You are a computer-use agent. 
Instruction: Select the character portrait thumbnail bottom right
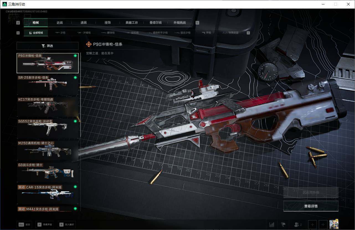coord(334,224)
